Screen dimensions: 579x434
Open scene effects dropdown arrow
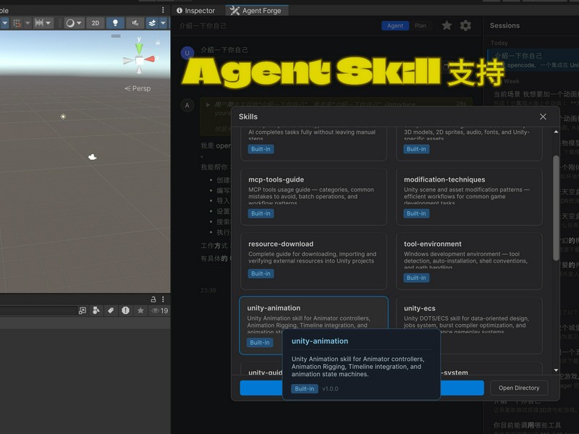pos(163,23)
